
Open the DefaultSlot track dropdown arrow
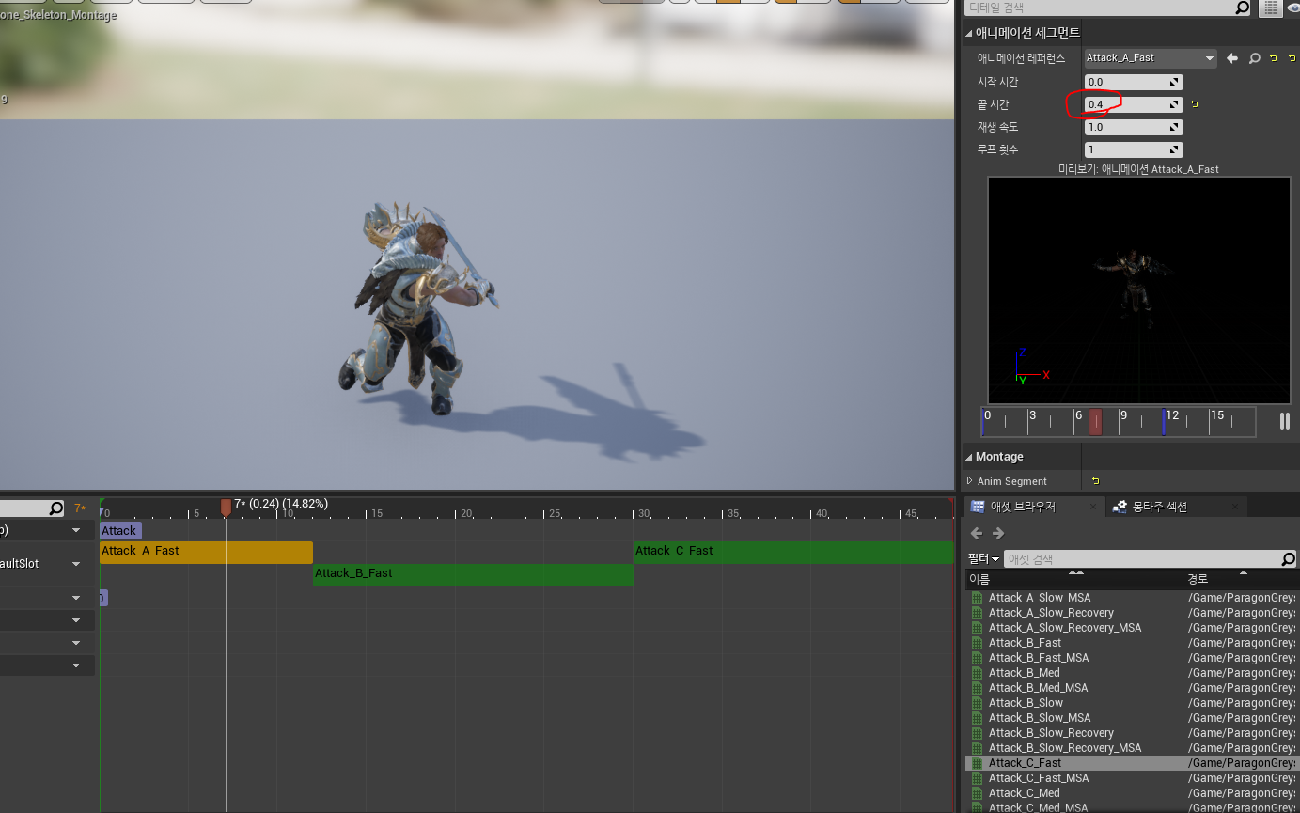[x=76, y=564]
